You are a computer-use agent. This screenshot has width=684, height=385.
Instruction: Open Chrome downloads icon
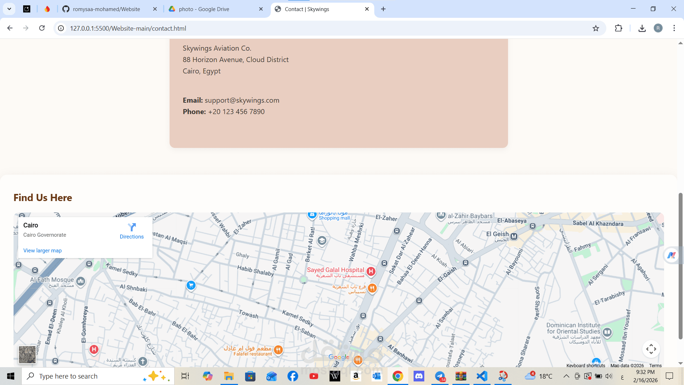click(x=642, y=28)
